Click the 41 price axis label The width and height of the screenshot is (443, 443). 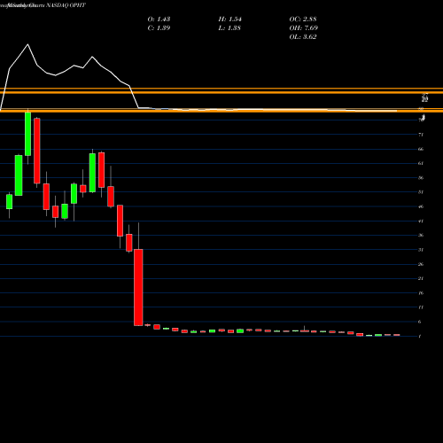pos(421,221)
